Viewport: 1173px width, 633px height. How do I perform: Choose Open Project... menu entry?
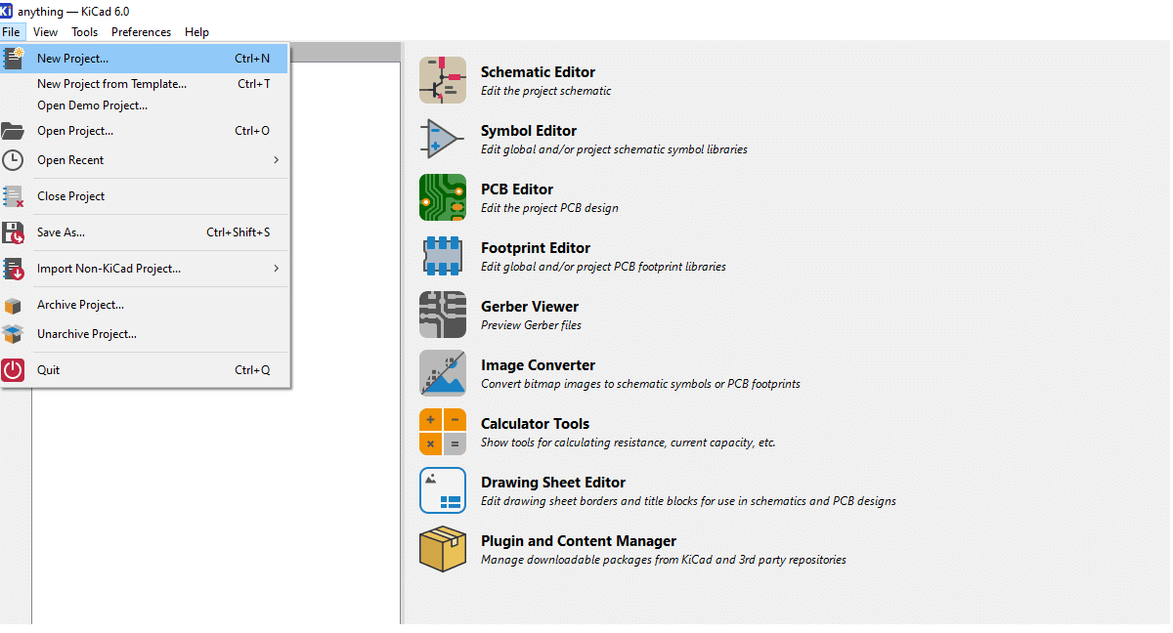tap(146, 131)
